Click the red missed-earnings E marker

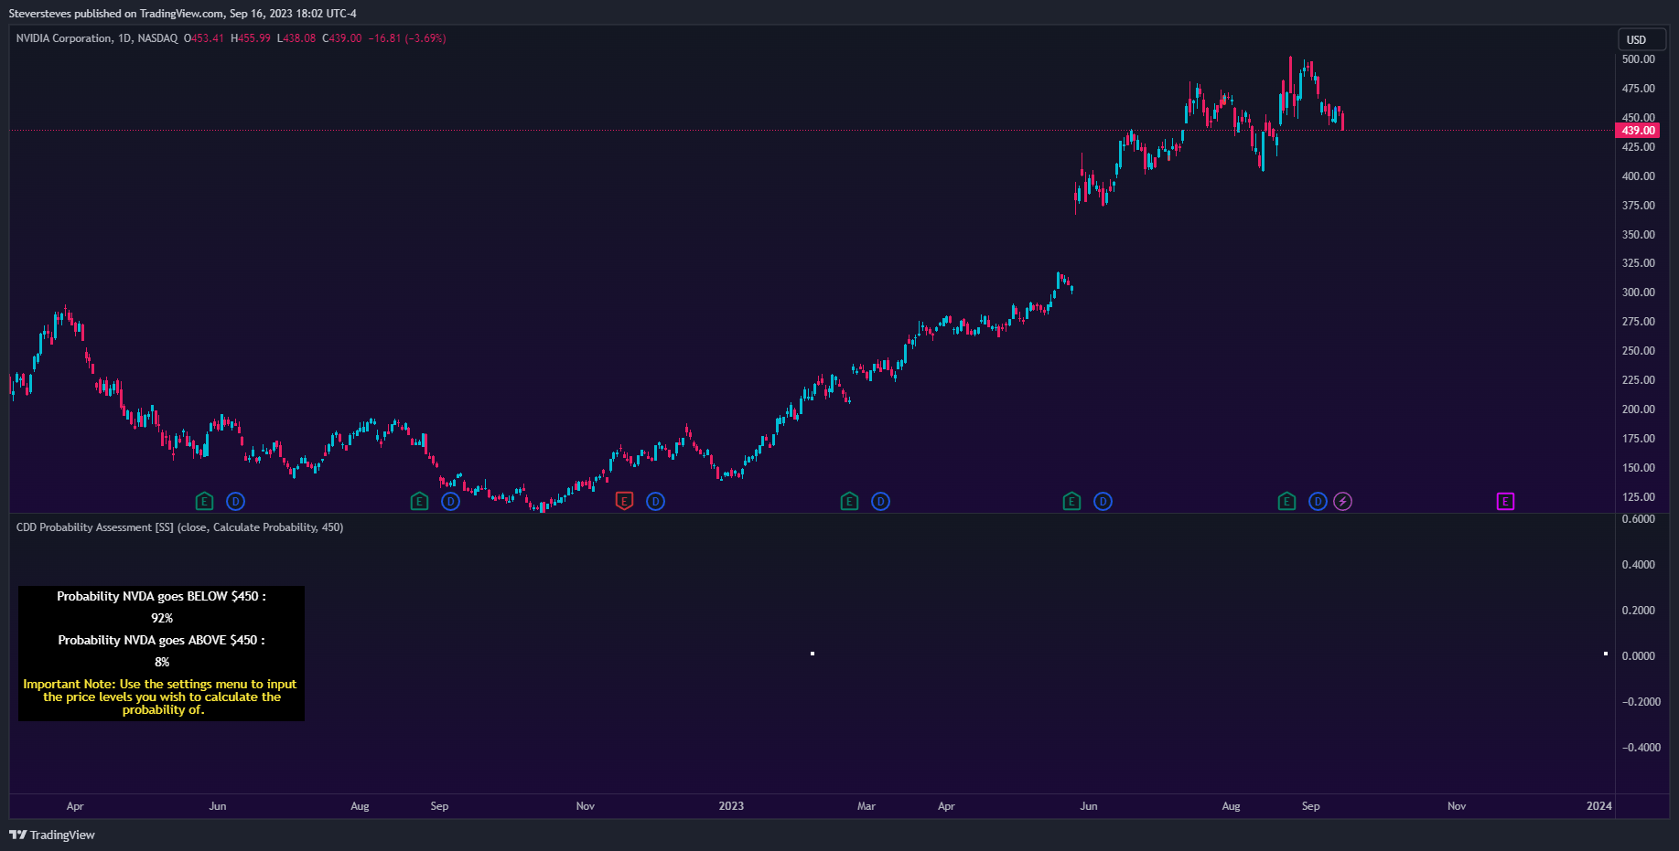[x=624, y=501]
